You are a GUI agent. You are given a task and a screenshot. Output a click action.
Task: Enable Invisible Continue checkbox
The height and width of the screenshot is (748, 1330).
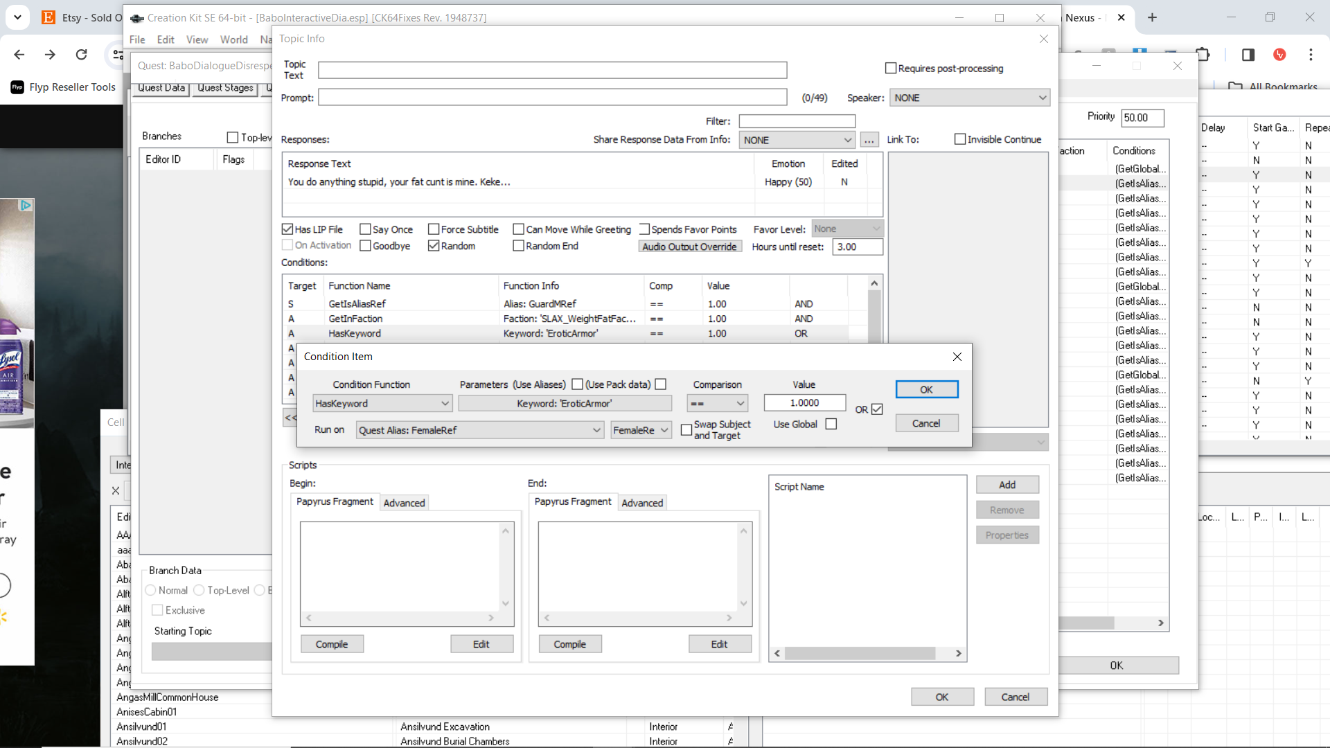pyautogui.click(x=959, y=139)
